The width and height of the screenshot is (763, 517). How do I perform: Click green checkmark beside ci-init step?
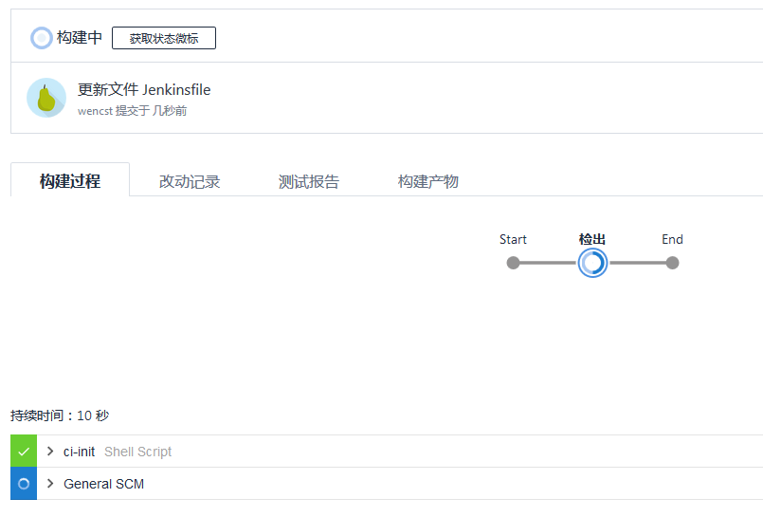[x=24, y=452]
